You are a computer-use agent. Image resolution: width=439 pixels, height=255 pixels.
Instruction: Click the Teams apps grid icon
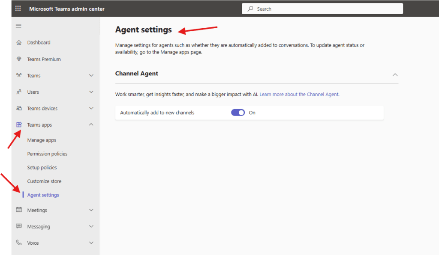pos(18,125)
